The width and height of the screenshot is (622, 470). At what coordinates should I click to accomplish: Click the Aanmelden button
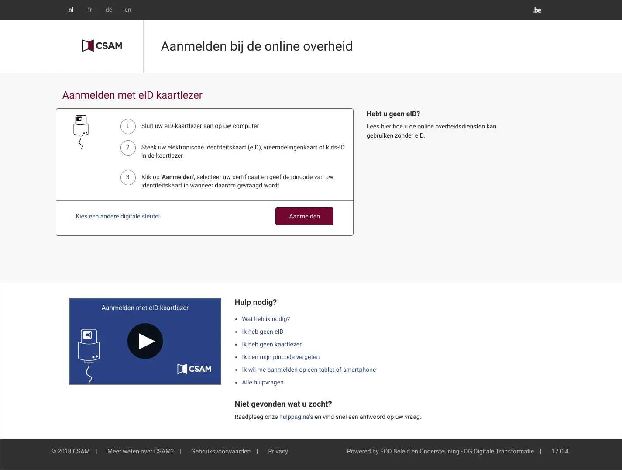tap(304, 216)
